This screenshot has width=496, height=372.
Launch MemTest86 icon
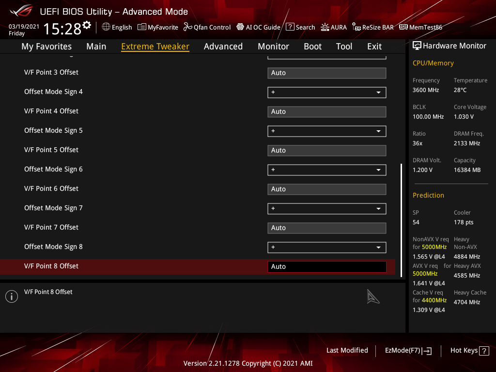tap(403, 27)
